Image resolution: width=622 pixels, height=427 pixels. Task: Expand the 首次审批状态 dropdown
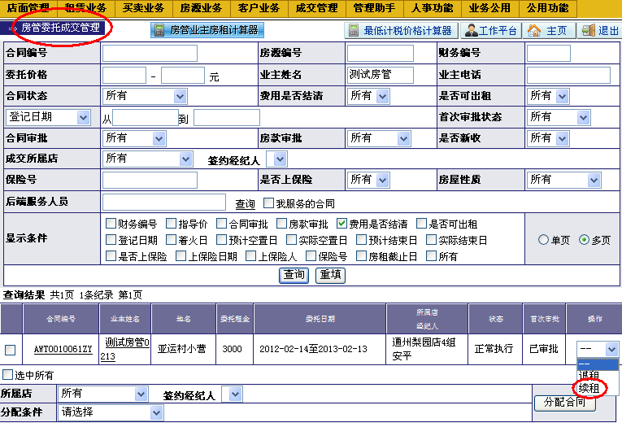tap(558, 117)
